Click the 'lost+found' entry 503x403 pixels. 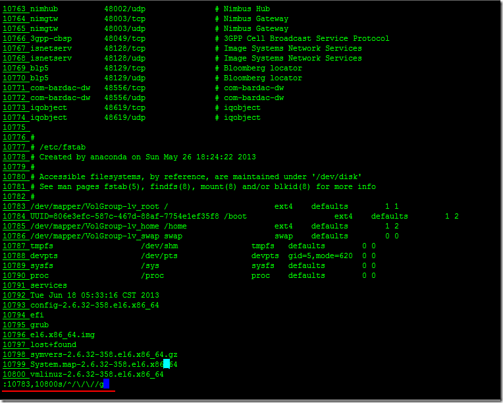click(x=53, y=344)
